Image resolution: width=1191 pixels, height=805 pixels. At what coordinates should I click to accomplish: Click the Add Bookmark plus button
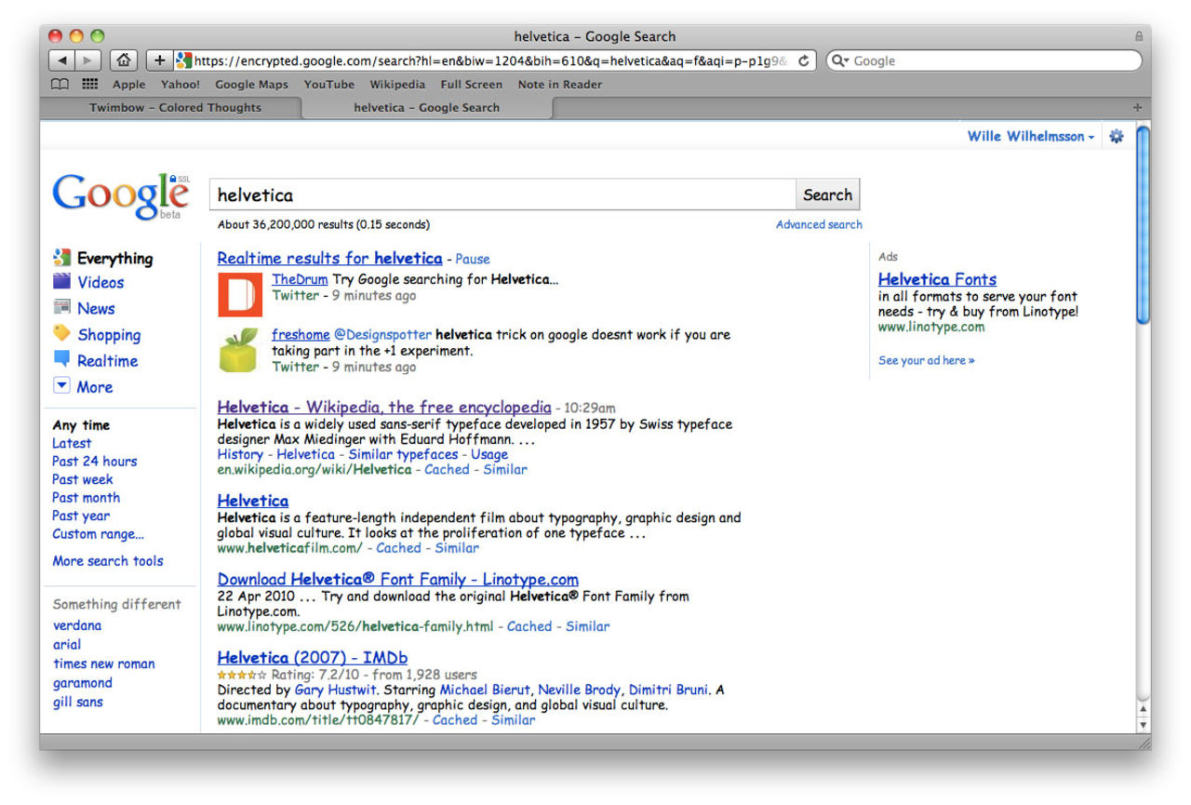[159, 60]
